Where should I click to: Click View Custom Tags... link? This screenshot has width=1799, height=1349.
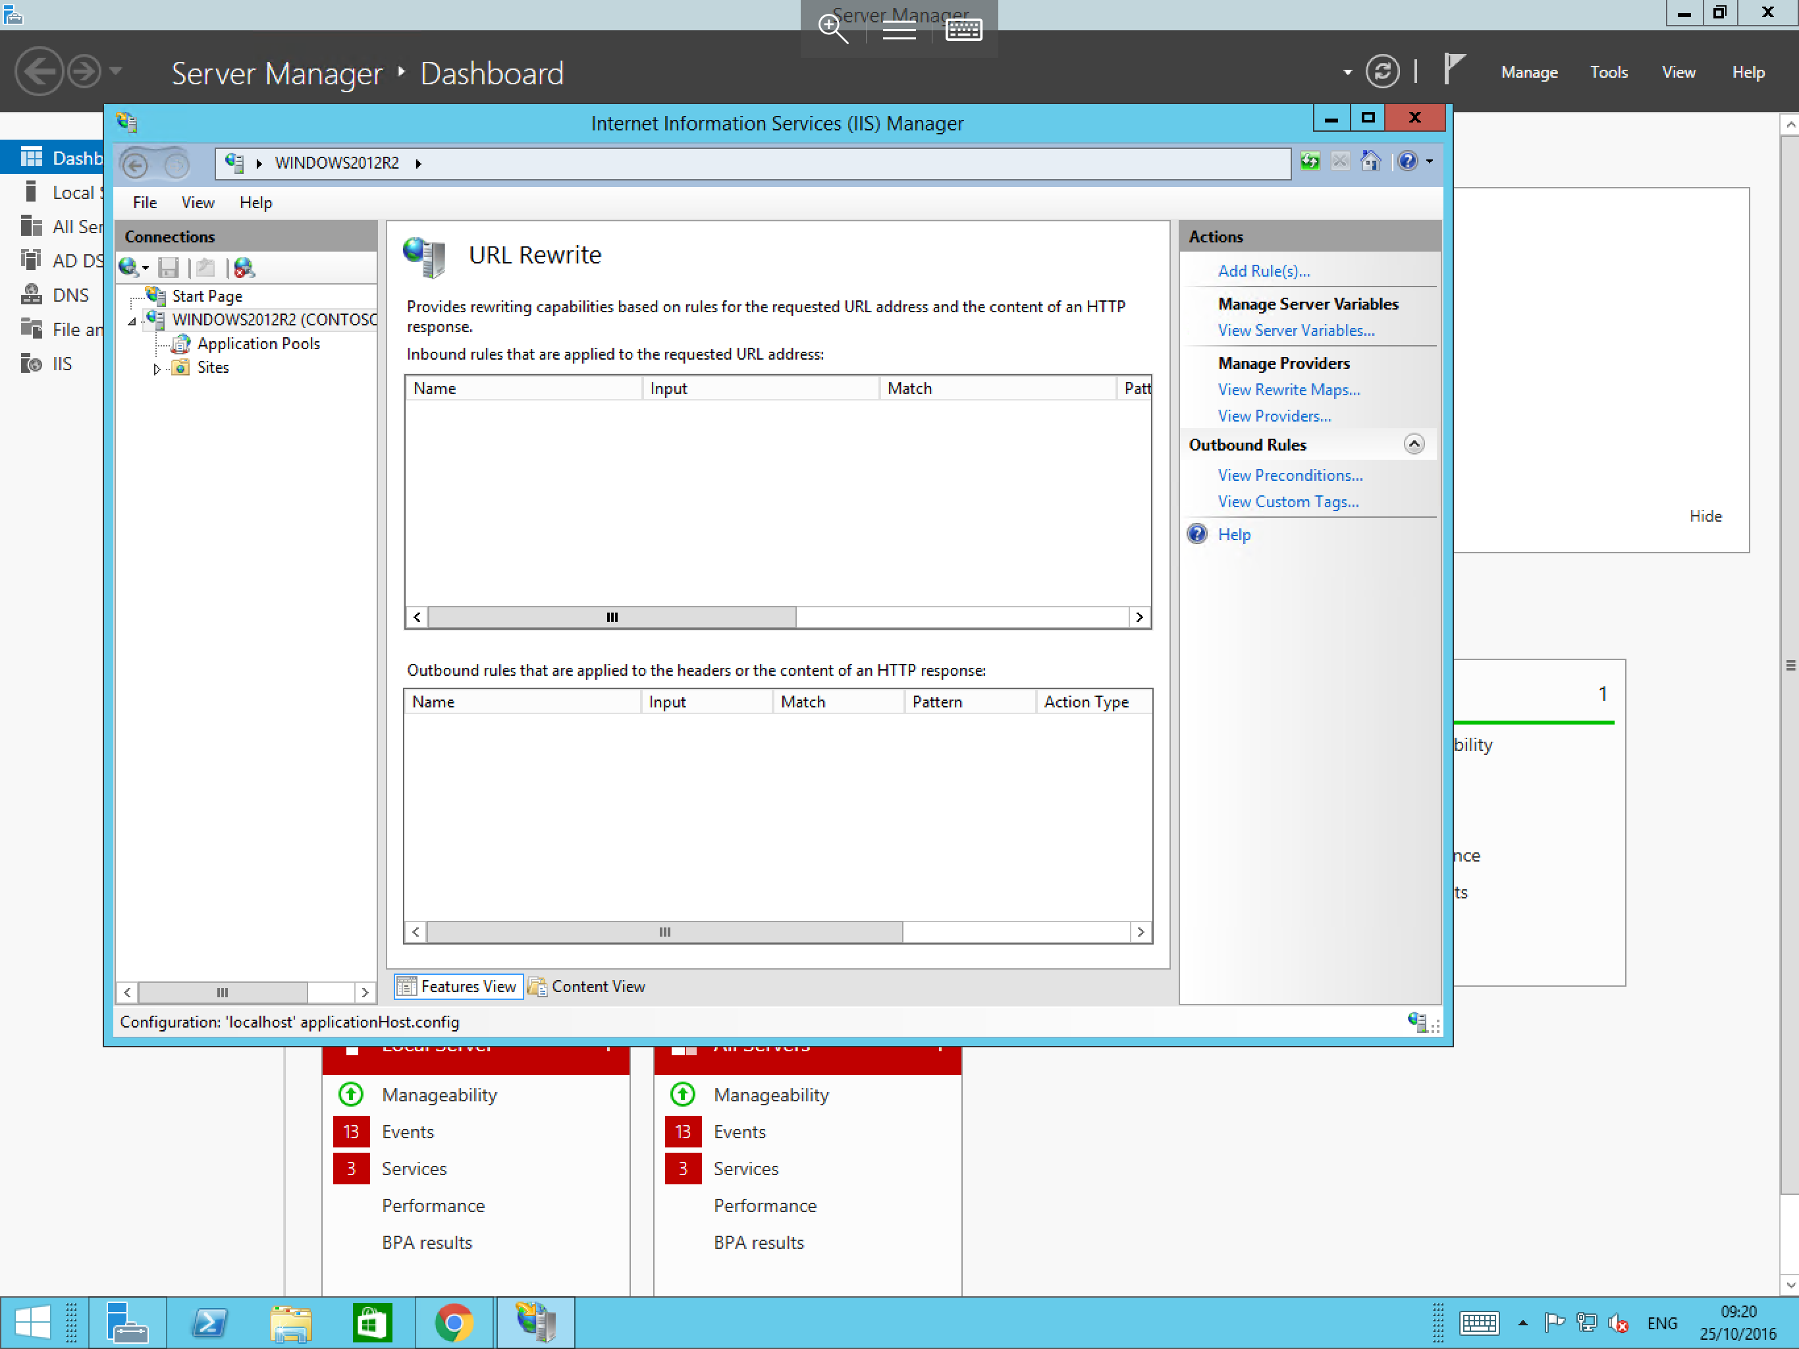(x=1288, y=502)
